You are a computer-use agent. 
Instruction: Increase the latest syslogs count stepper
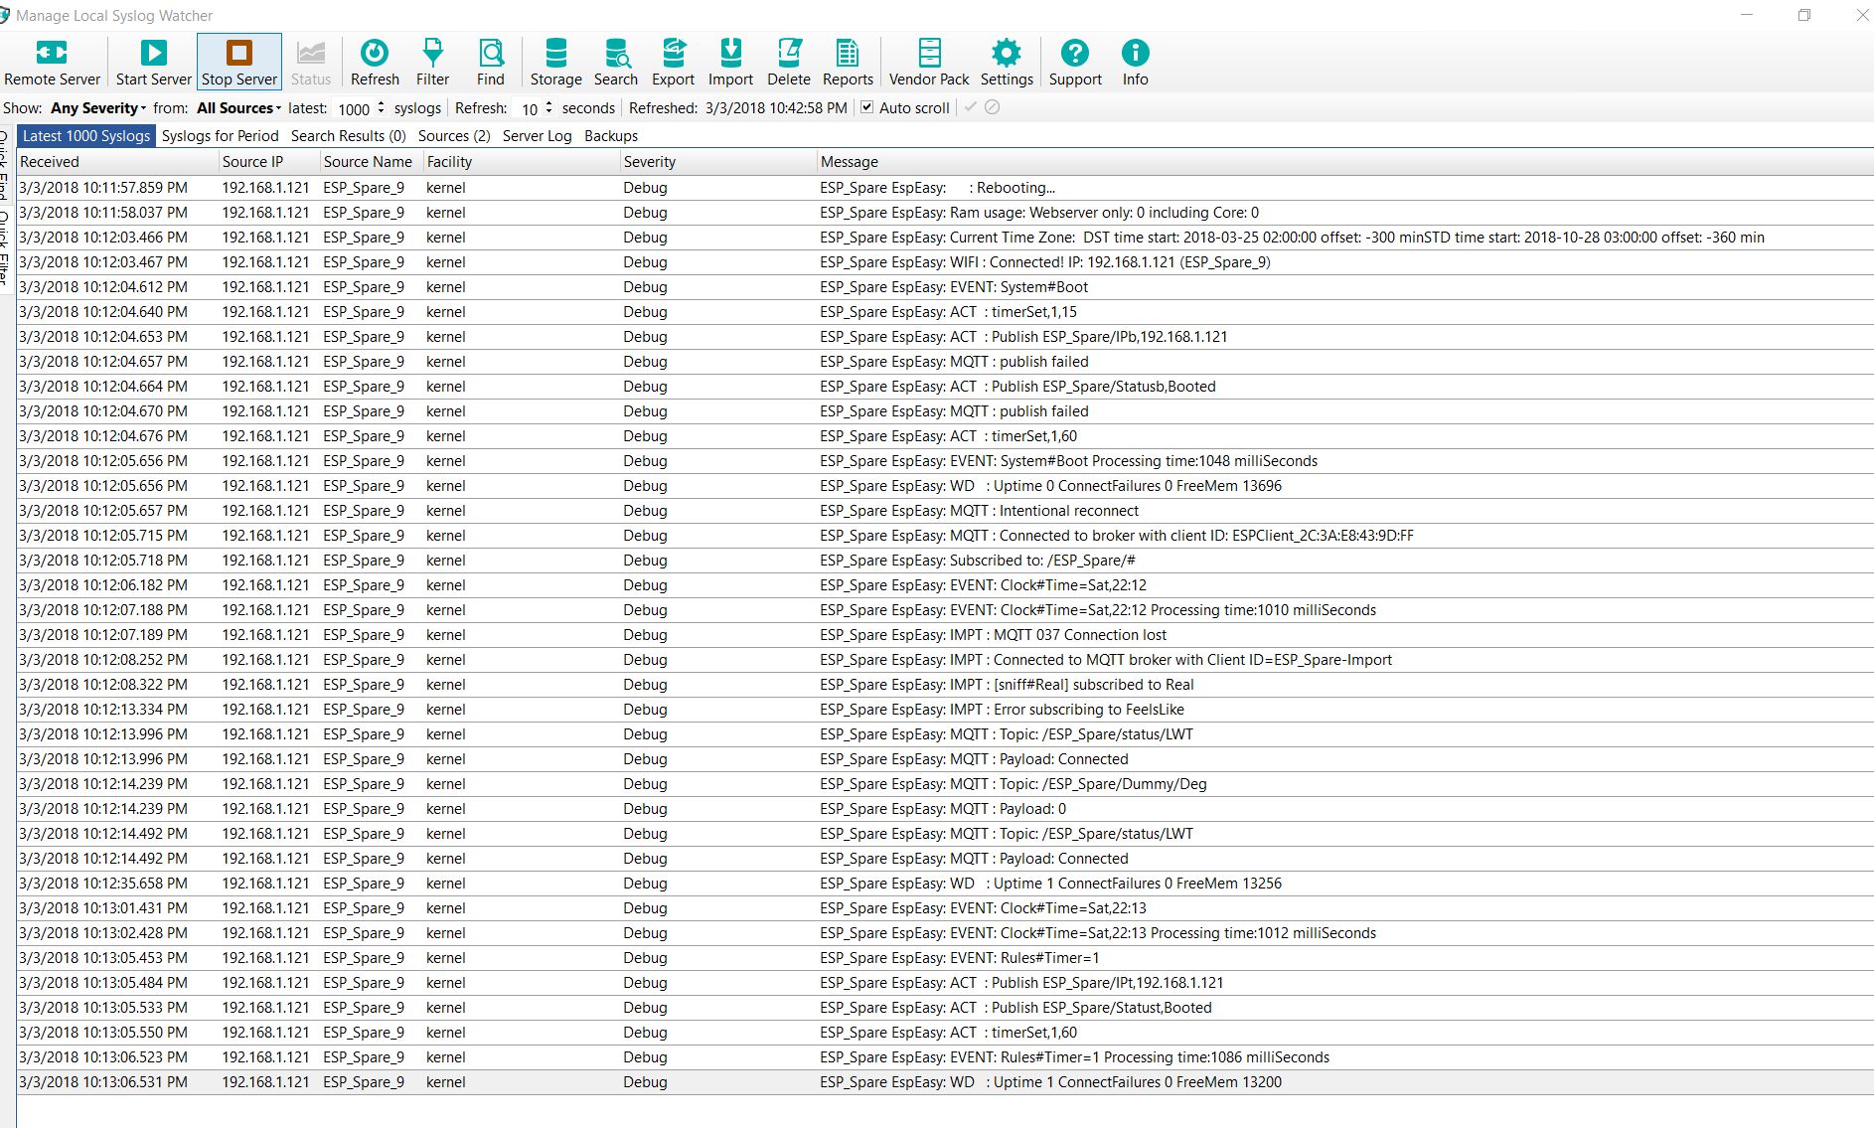coord(383,103)
